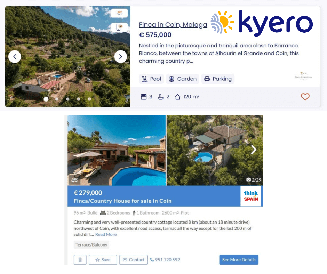Viewport: 327px width, 274px height.
Task: Click the Mediterranean Homes agent logo
Action: (x=303, y=76)
